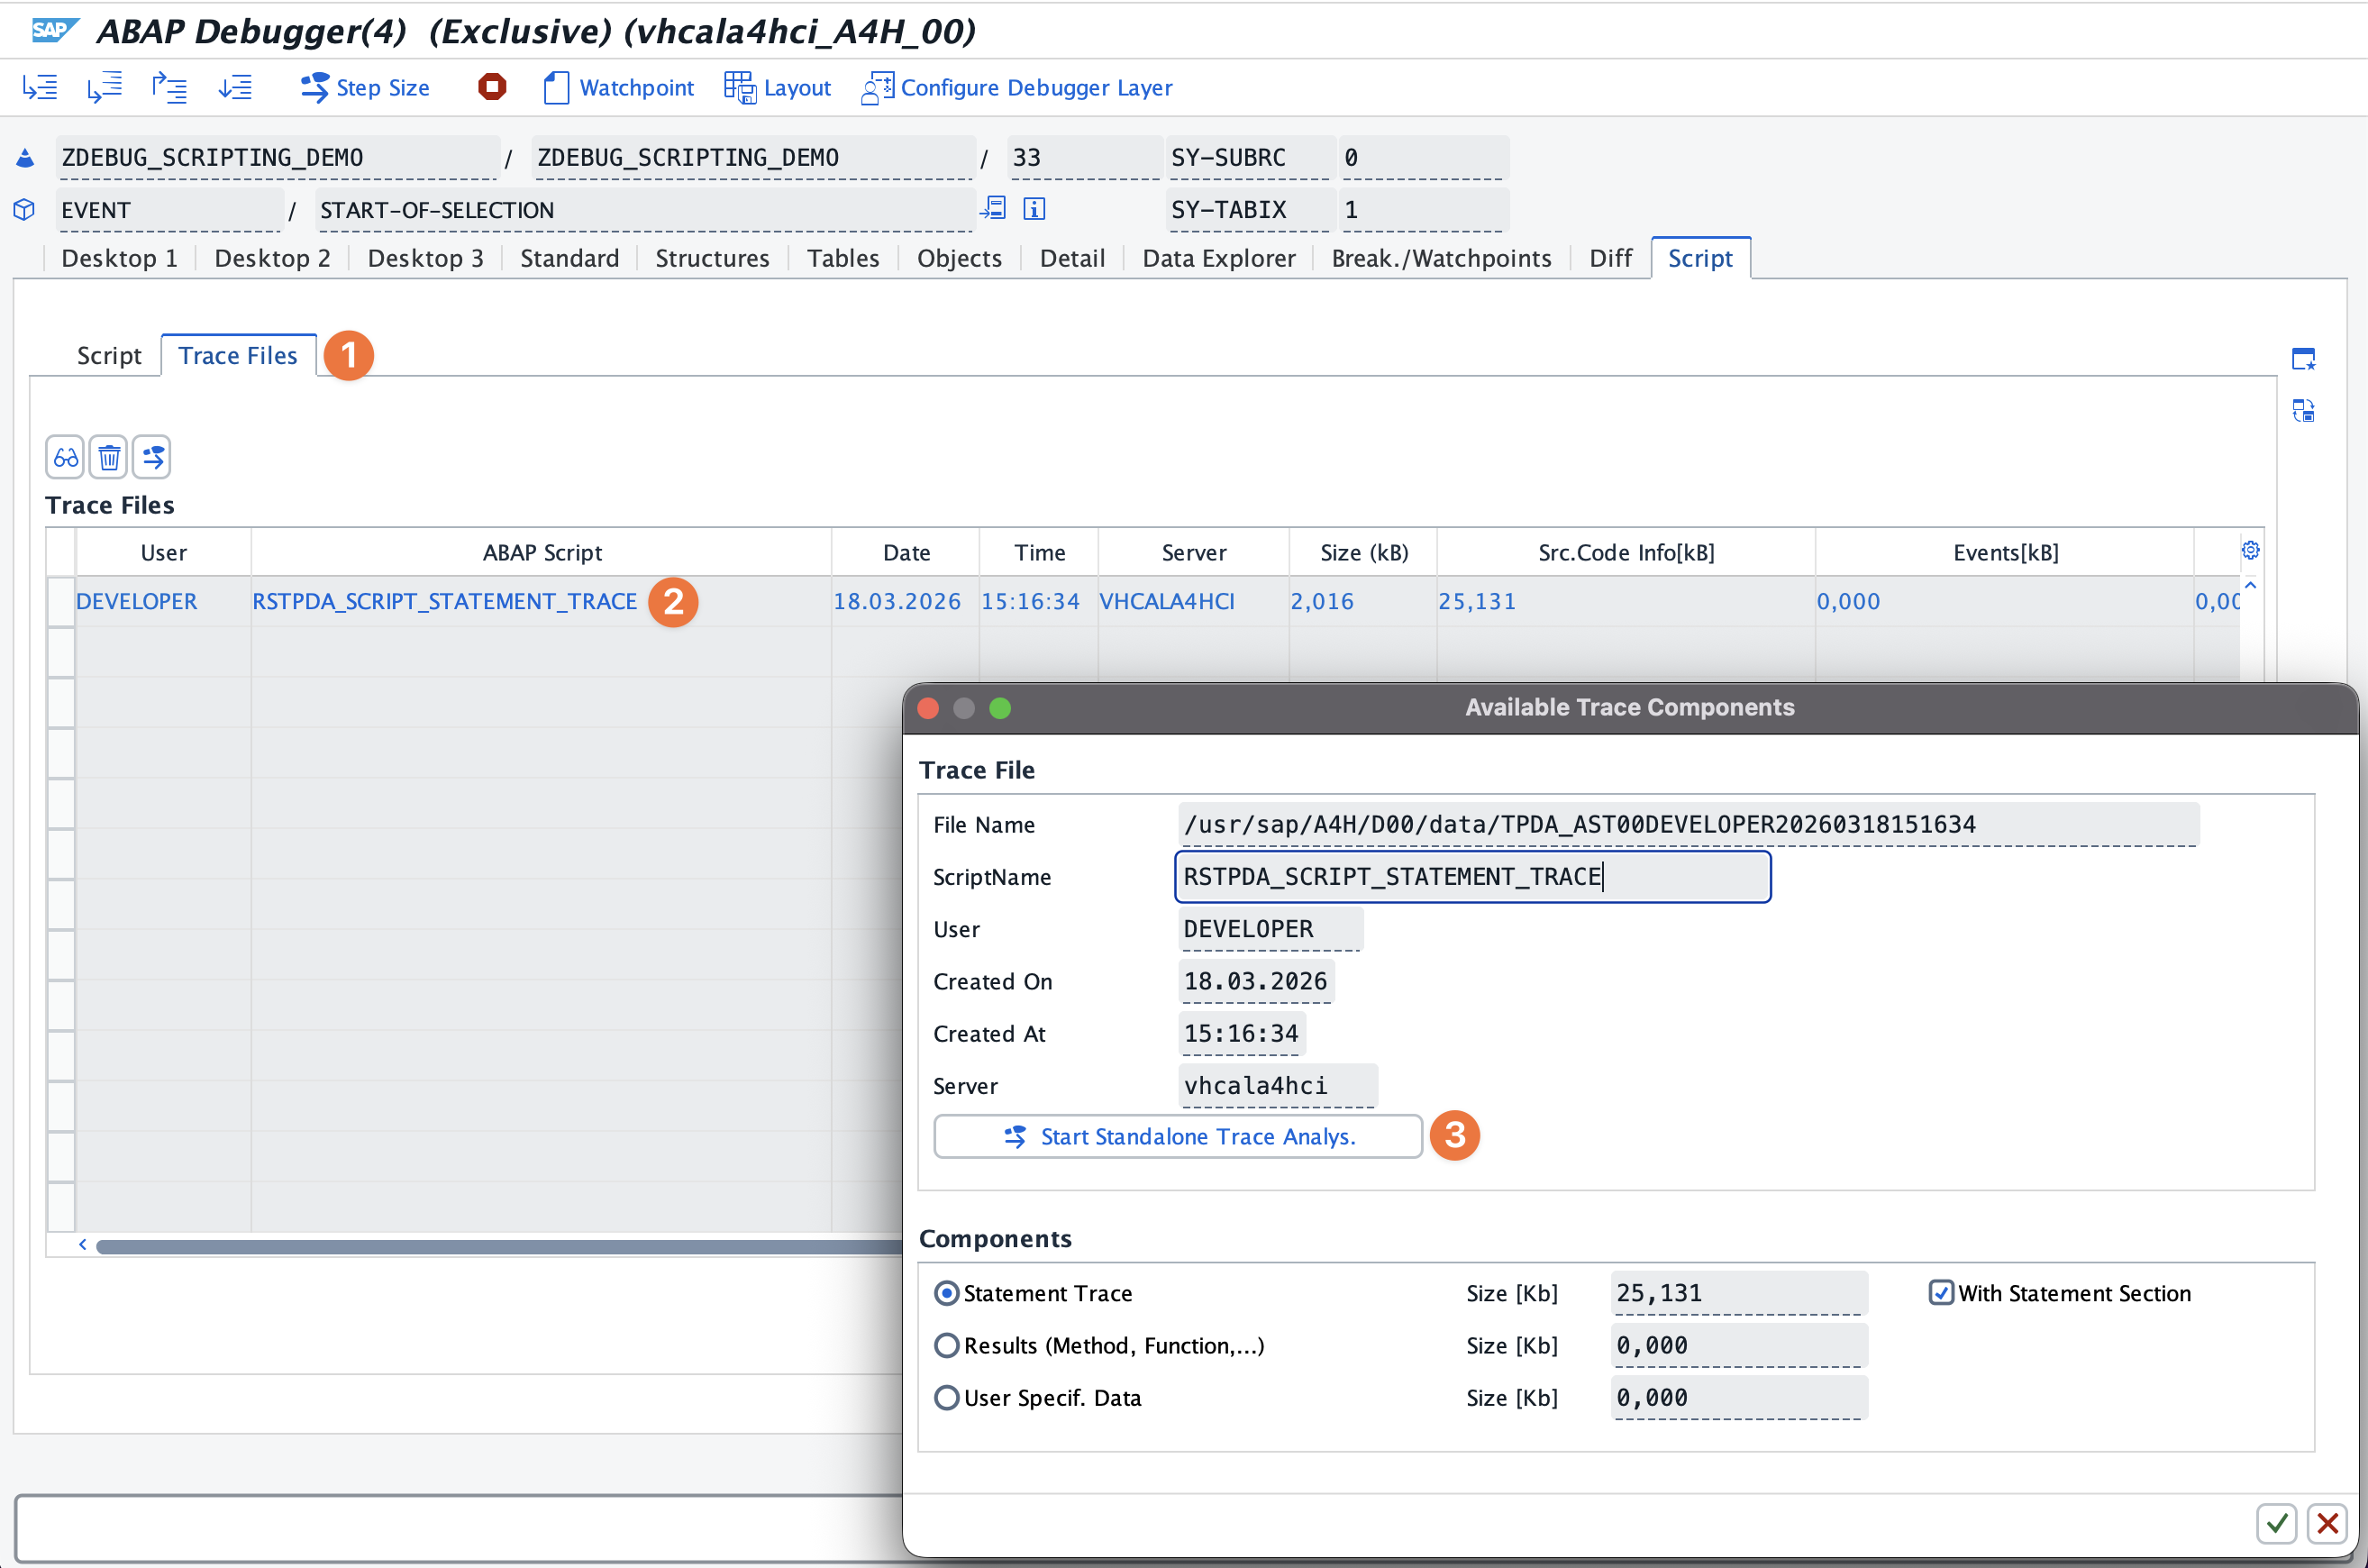Open the Step Size setting
Viewport: 2368px width, 1568px height.
point(365,88)
